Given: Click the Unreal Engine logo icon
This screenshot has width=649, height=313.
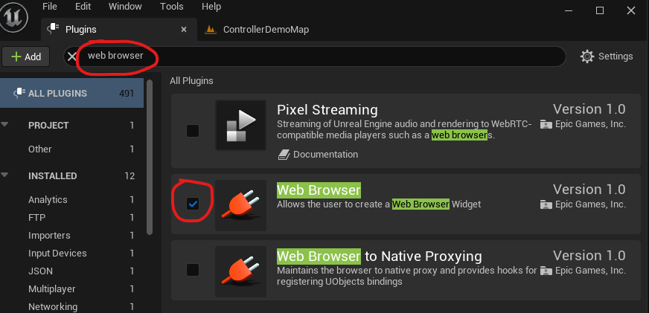Looking at the screenshot, I should coord(16,16).
